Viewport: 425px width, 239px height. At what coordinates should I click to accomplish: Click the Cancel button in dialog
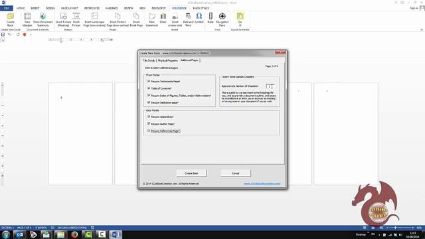click(235, 173)
